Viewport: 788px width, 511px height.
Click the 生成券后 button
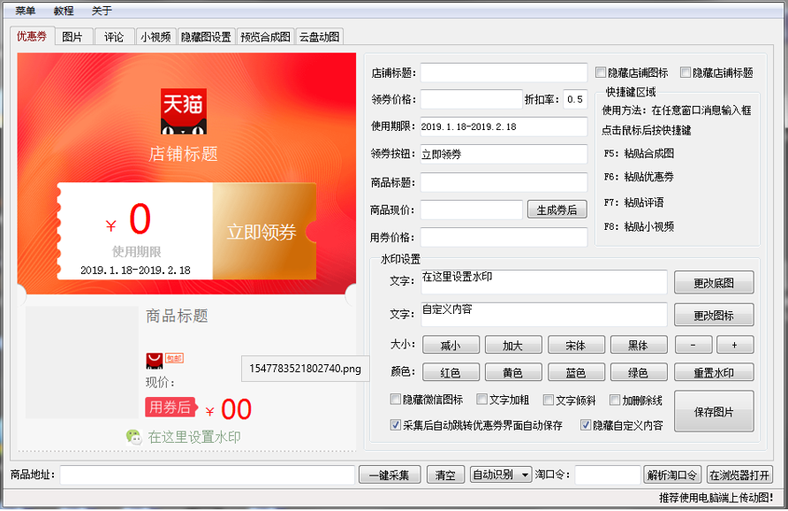point(557,210)
